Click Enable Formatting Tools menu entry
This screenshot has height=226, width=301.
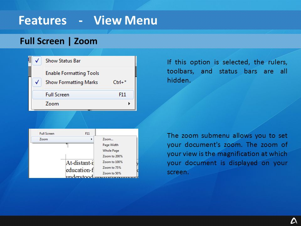72,73
